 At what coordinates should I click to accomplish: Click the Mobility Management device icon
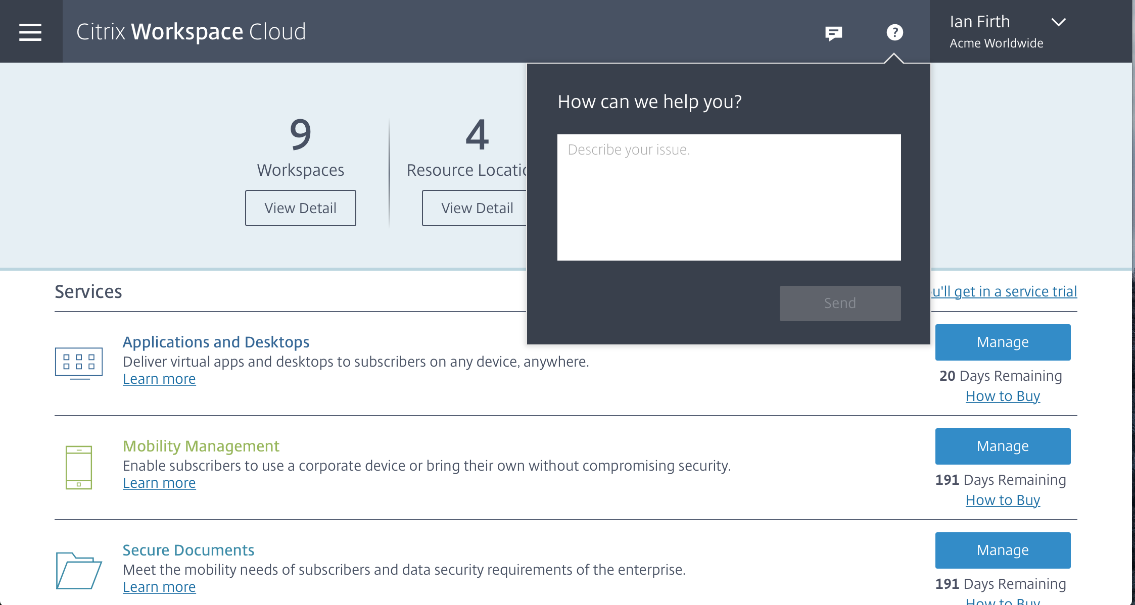click(x=79, y=467)
